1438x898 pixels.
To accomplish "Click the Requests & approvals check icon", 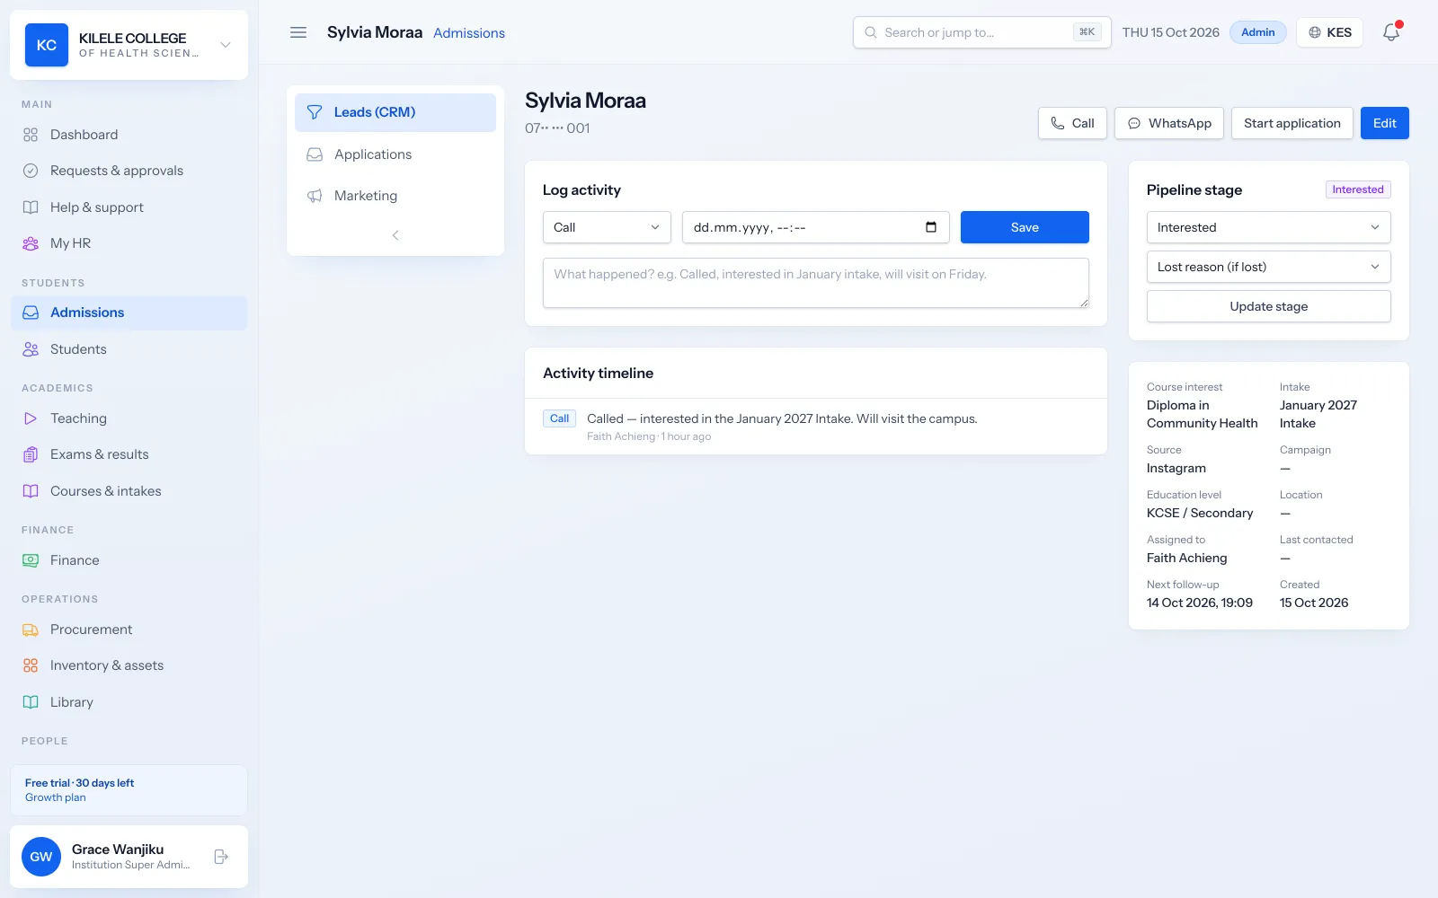I will pyautogui.click(x=31, y=171).
